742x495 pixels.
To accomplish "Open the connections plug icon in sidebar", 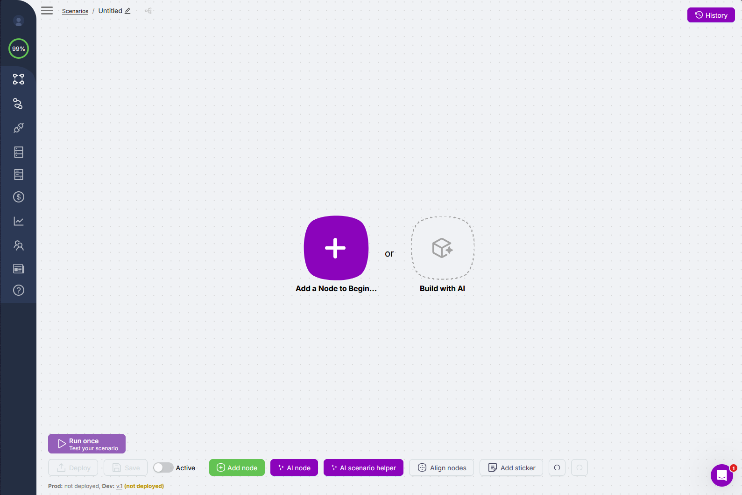I will point(19,128).
